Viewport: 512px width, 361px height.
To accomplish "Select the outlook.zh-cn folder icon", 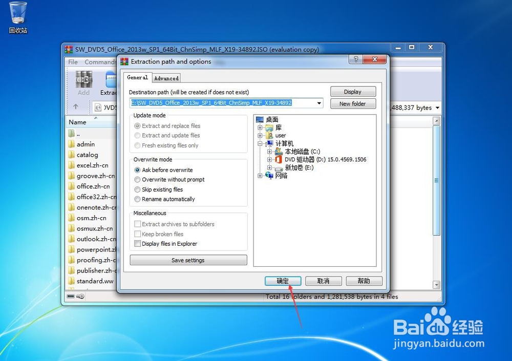I will [x=72, y=239].
